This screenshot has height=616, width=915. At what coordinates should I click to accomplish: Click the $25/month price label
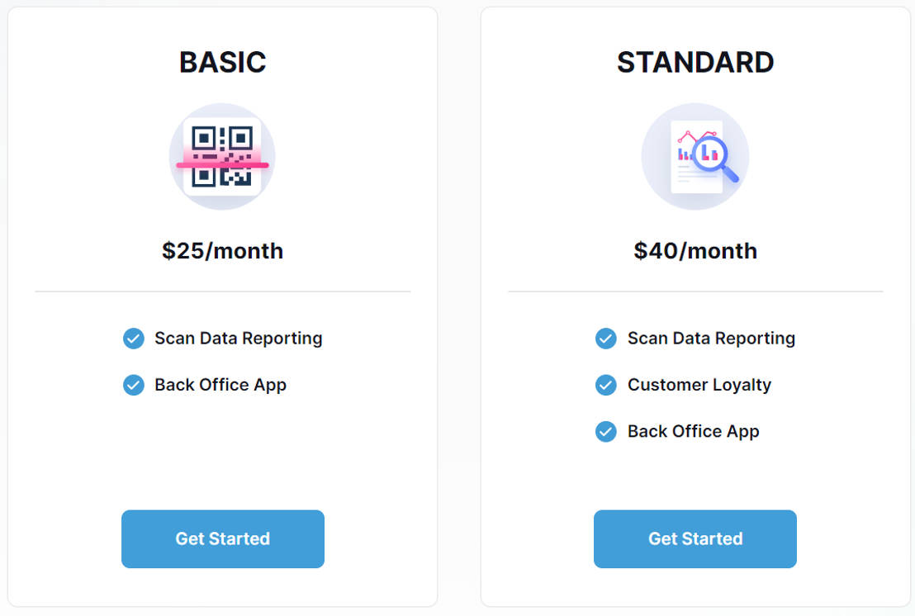click(x=222, y=251)
